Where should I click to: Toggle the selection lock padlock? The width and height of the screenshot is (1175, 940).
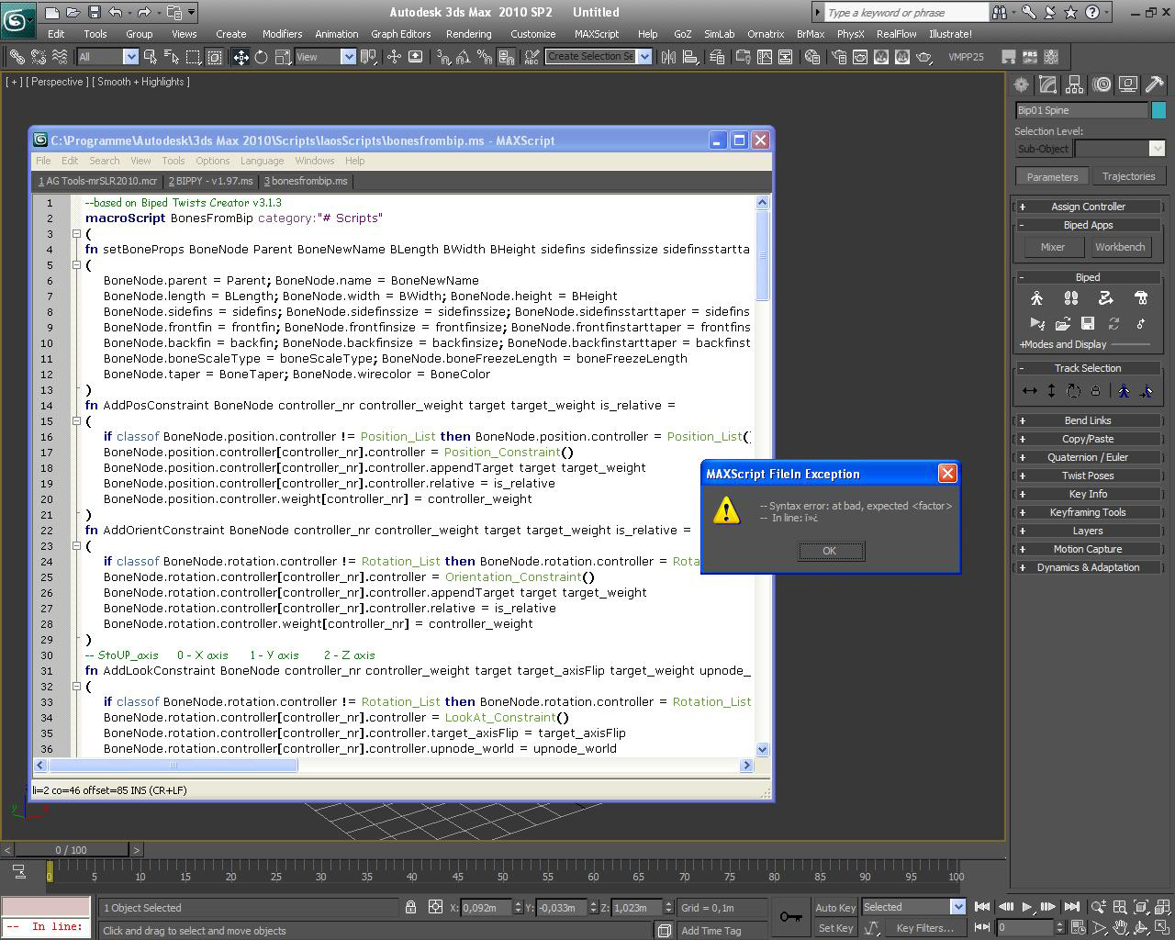click(411, 907)
